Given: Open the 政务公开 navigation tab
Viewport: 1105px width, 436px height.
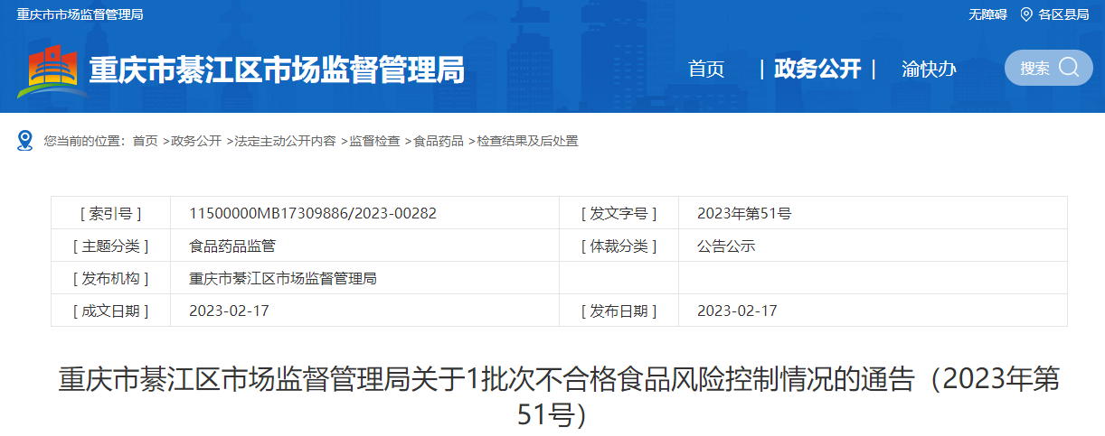Looking at the screenshot, I should 817,70.
